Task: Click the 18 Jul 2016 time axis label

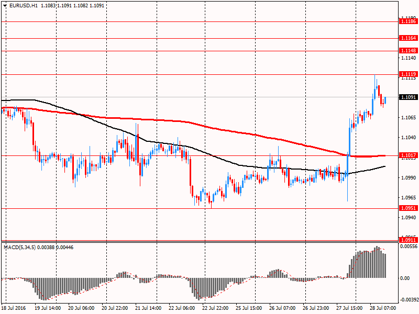Action: 14,308
